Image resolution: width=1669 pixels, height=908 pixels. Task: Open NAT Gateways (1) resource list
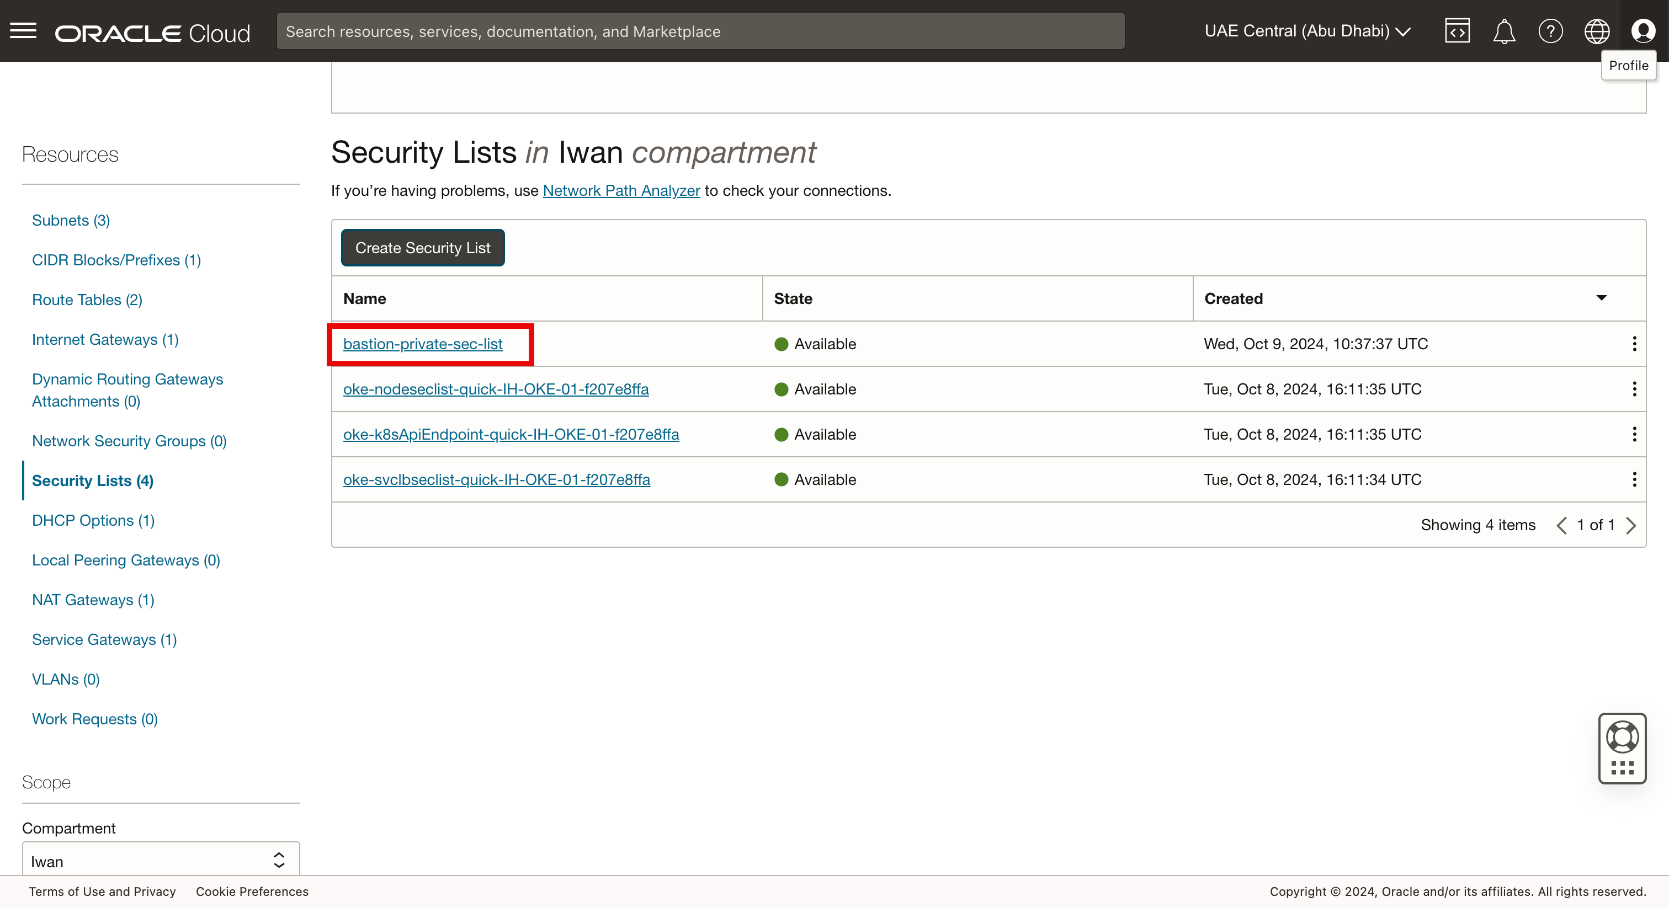(93, 600)
